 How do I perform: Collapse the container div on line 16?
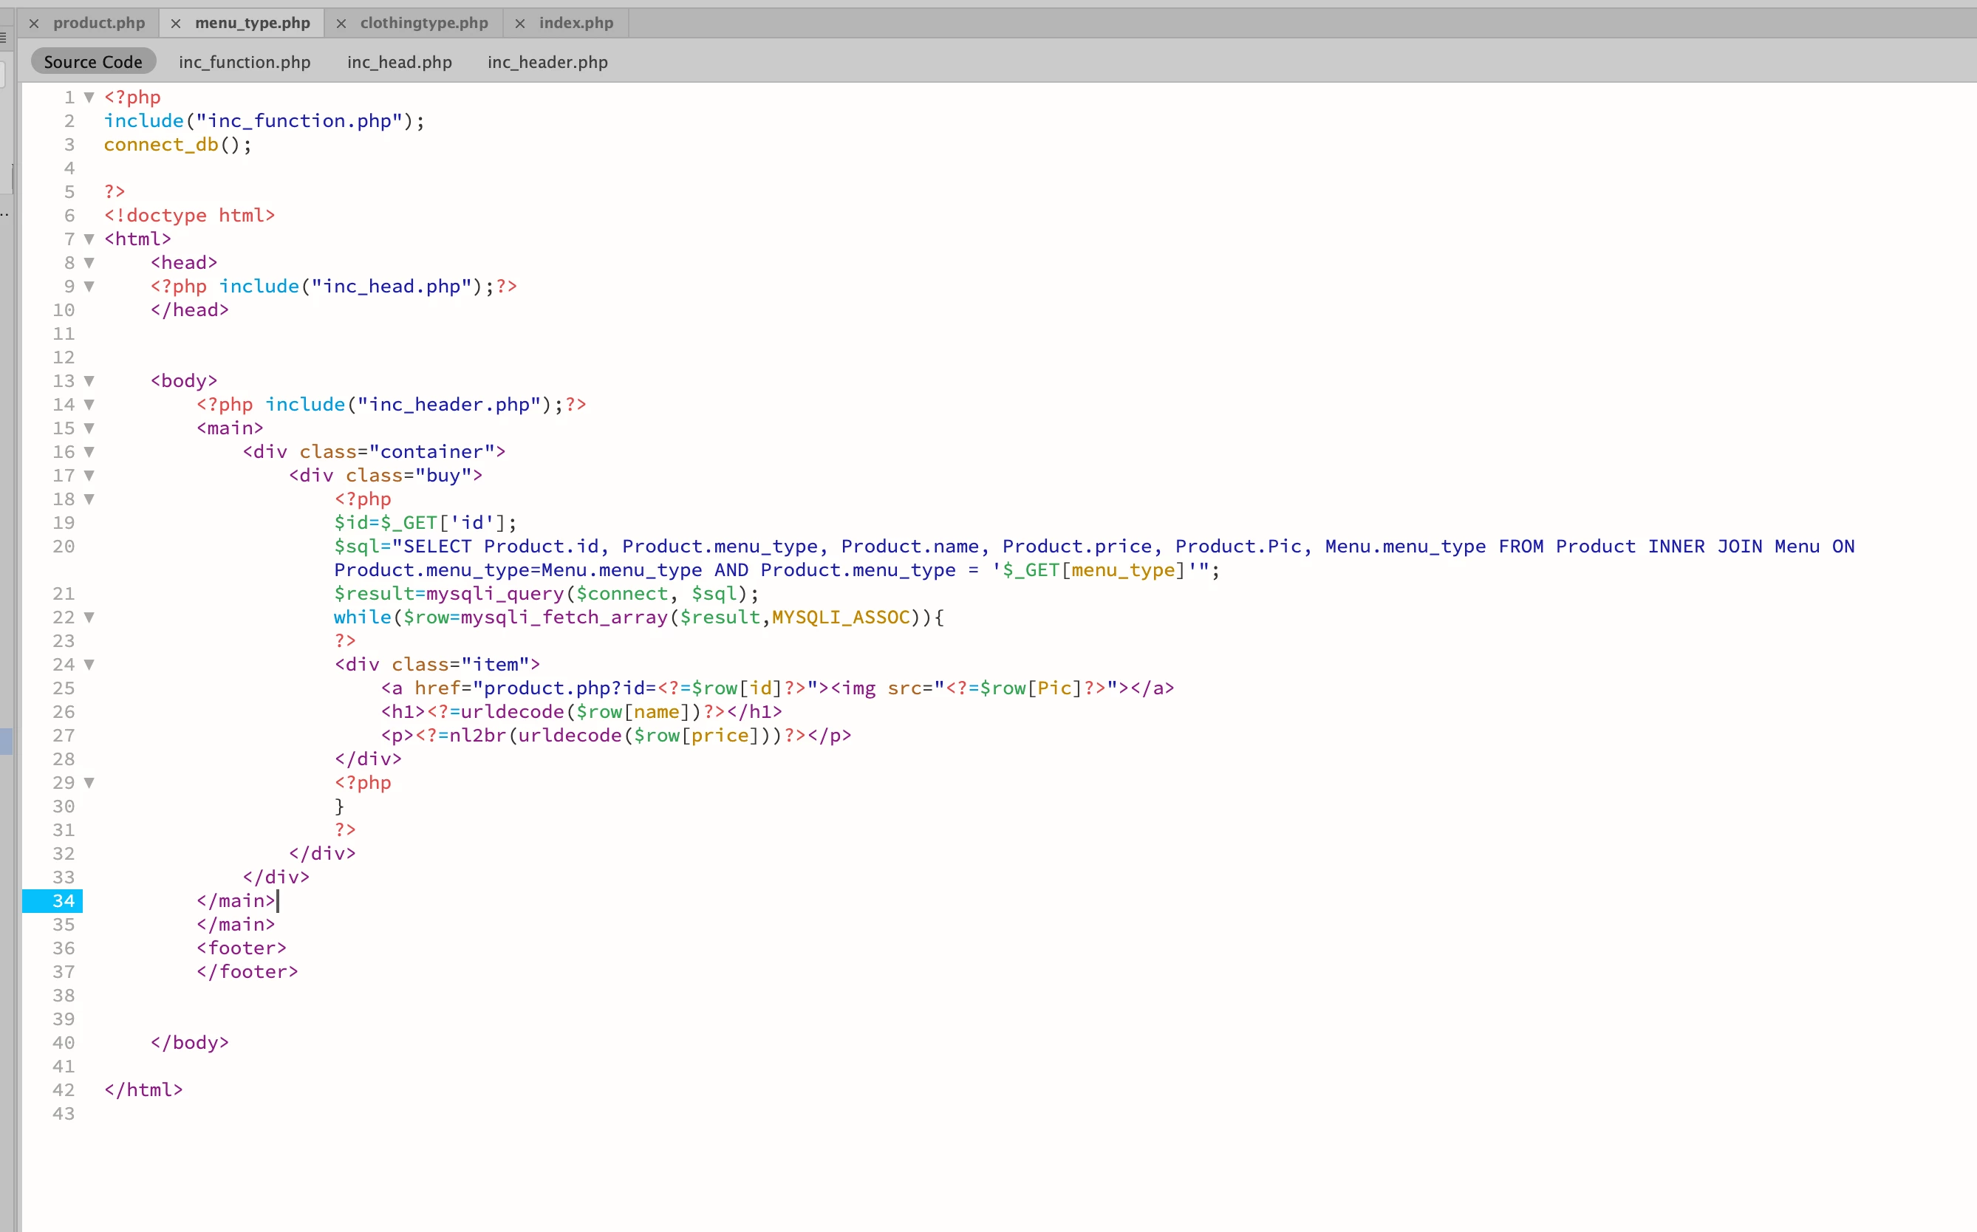point(89,452)
